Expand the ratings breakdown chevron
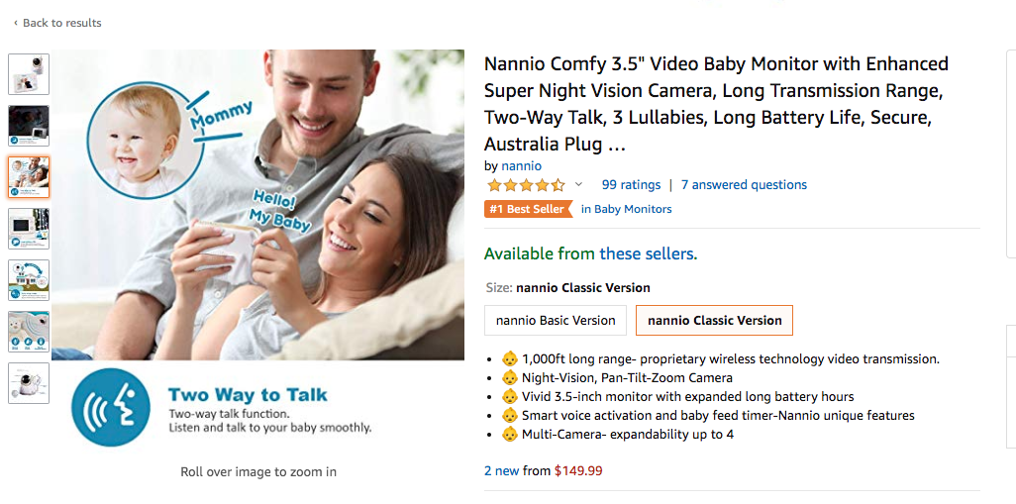Viewport: 1016px width, 504px height. point(578,185)
